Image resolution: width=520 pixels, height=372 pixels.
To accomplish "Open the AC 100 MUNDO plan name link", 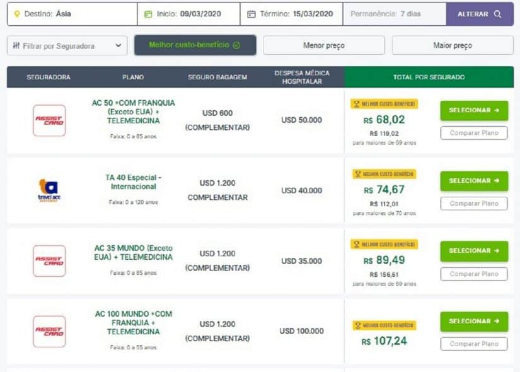I will (134, 323).
